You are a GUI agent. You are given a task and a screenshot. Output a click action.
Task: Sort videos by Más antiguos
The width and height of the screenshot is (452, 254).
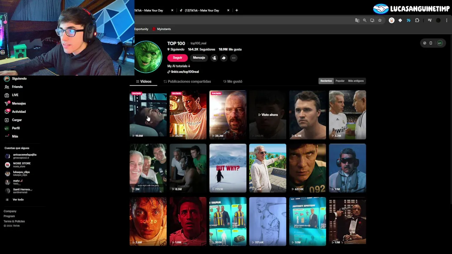(356, 81)
